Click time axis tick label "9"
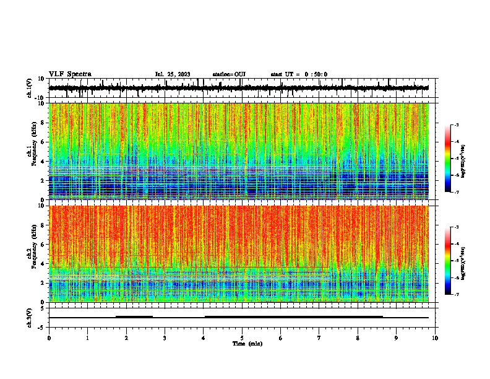 [396, 338]
